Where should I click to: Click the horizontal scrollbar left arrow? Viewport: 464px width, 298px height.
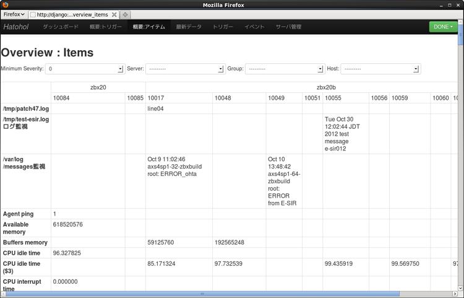tap(4, 294)
